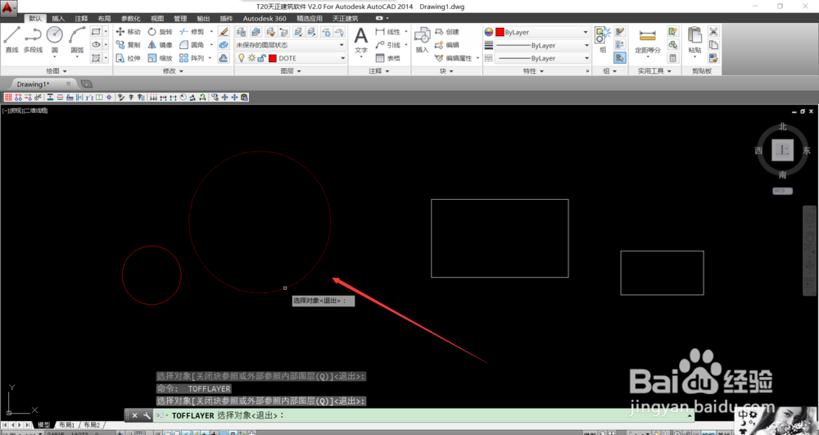Click the AutoCAD application menu button
This screenshot has height=435, width=819.
(x=8, y=7)
